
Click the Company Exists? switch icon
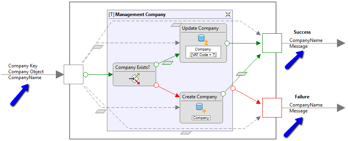134,79
